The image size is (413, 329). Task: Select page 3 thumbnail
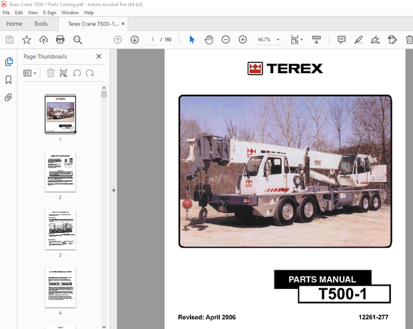[x=61, y=230]
